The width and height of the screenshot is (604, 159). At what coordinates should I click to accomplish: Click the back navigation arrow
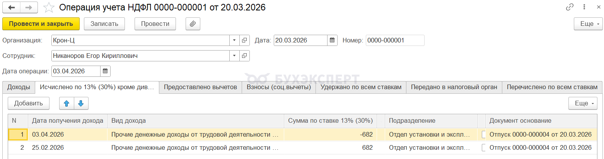tap(12, 7)
